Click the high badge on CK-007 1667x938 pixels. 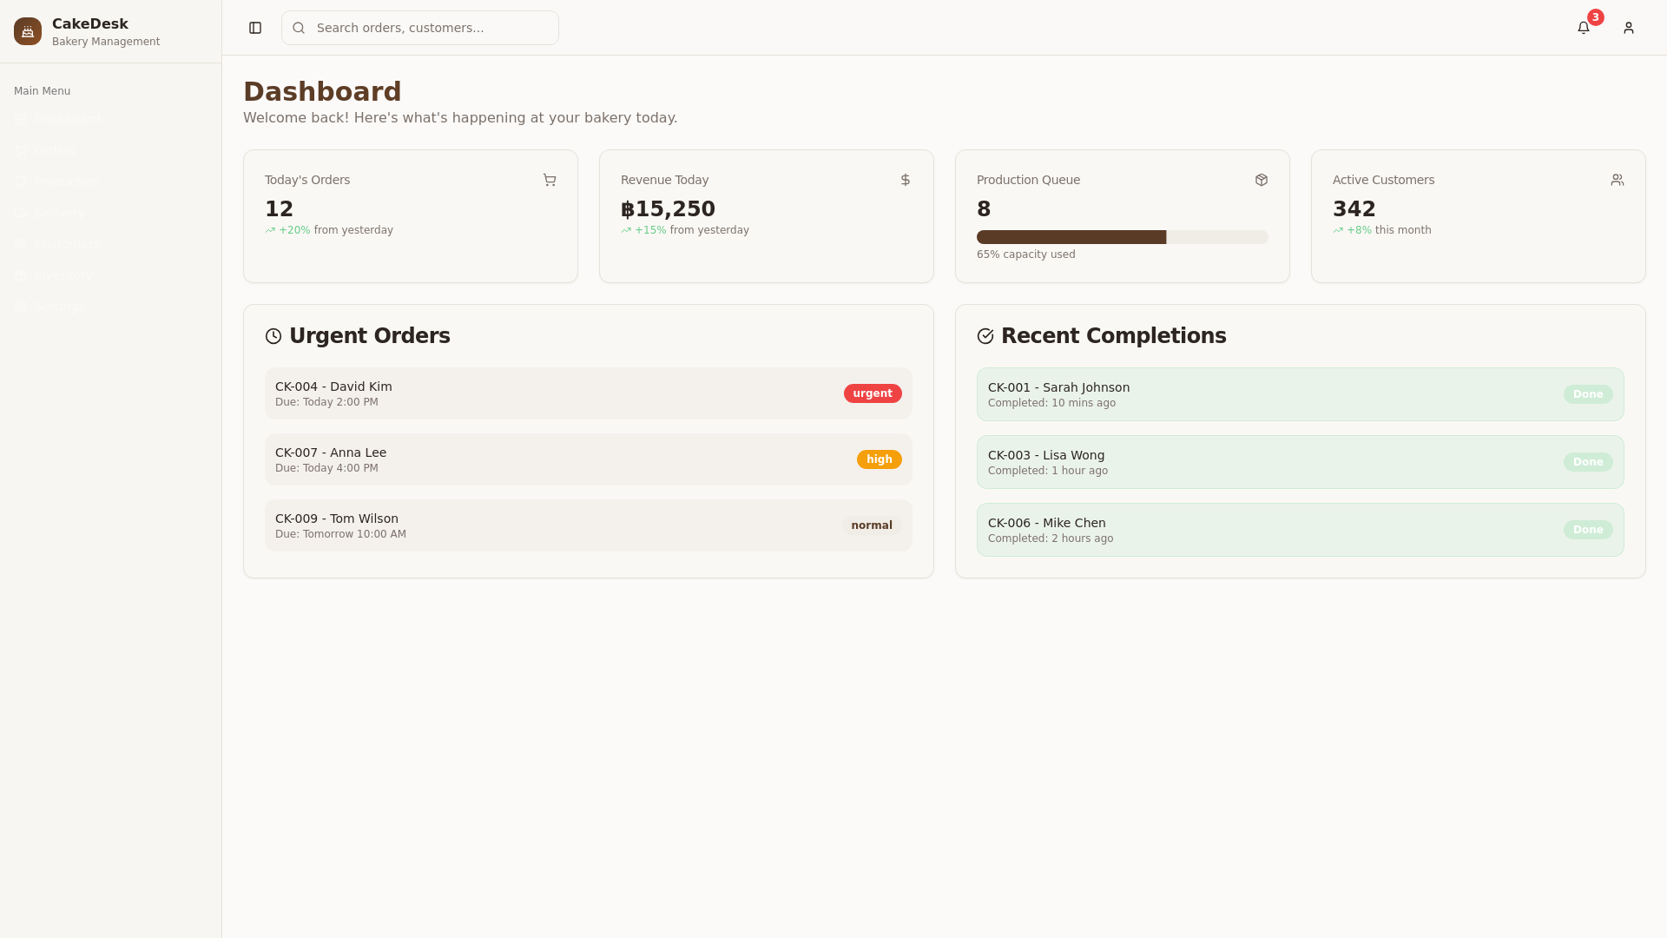click(880, 459)
